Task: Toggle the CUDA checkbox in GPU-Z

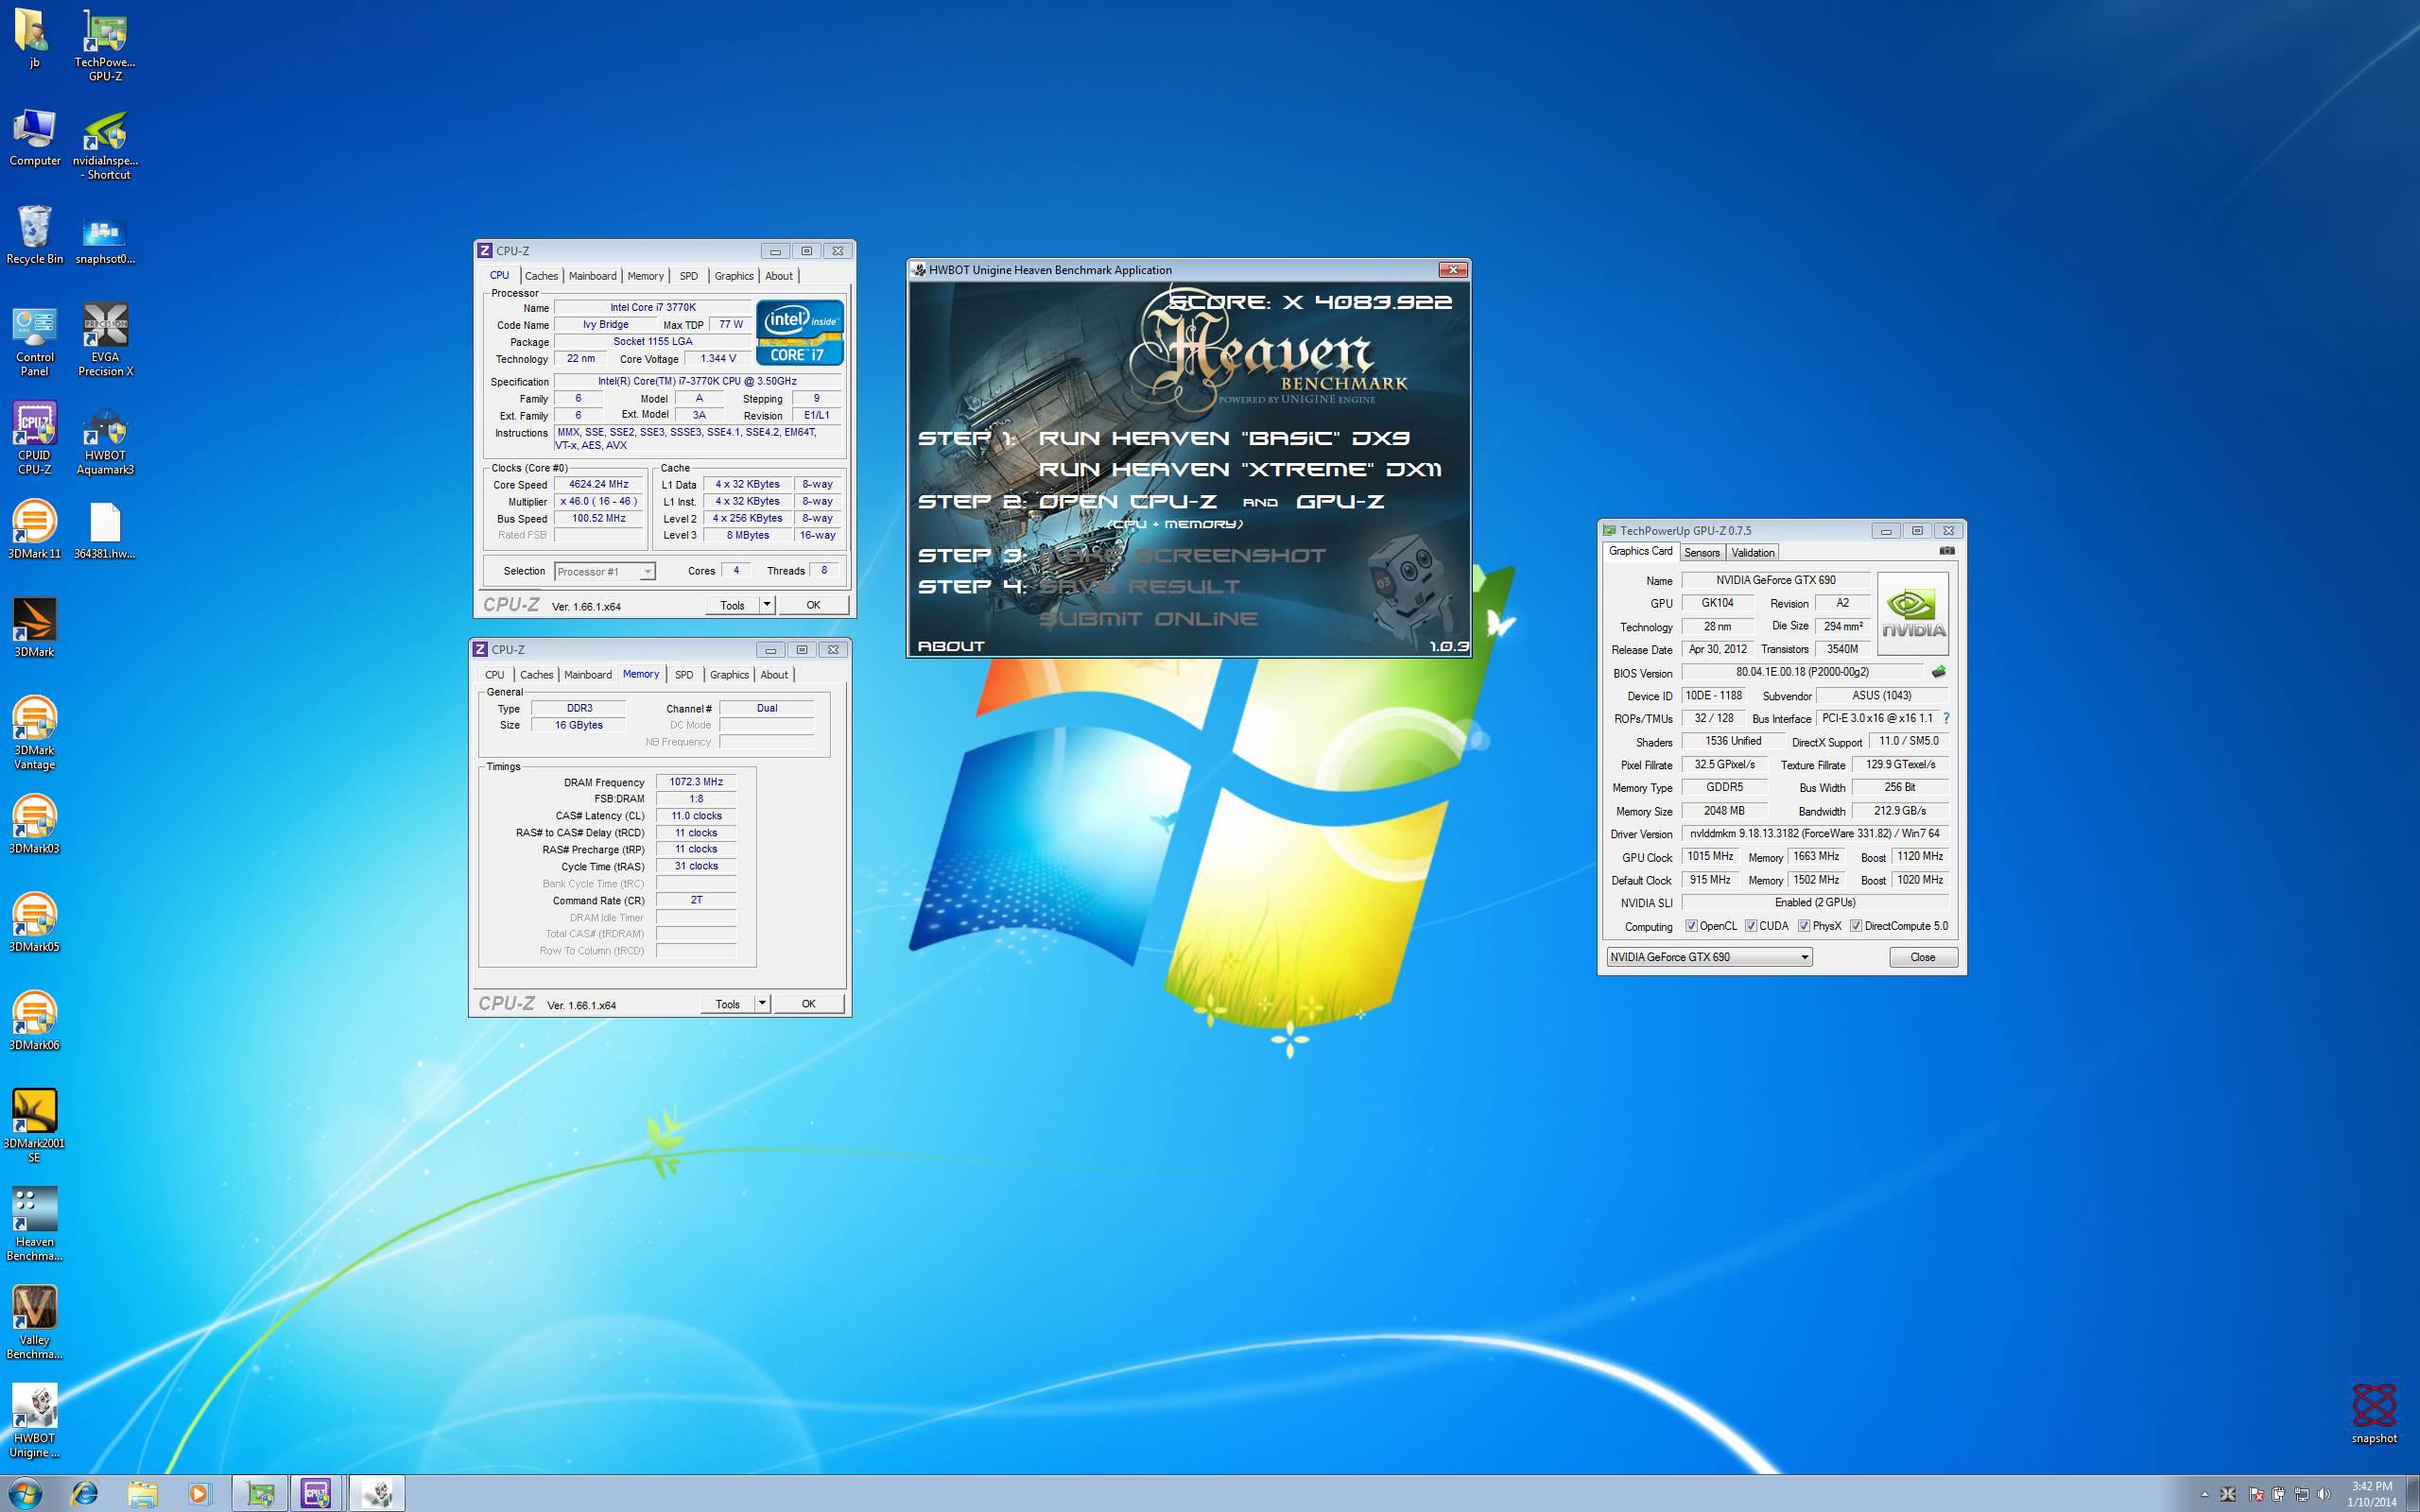Action: coord(1751,926)
